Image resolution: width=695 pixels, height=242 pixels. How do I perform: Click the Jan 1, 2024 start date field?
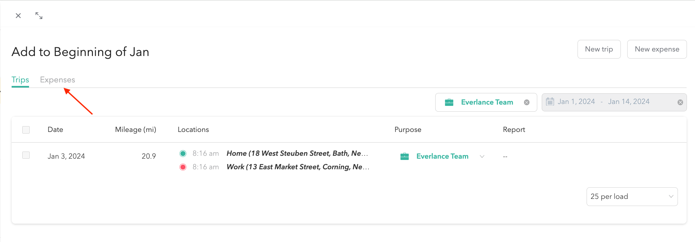pos(576,102)
